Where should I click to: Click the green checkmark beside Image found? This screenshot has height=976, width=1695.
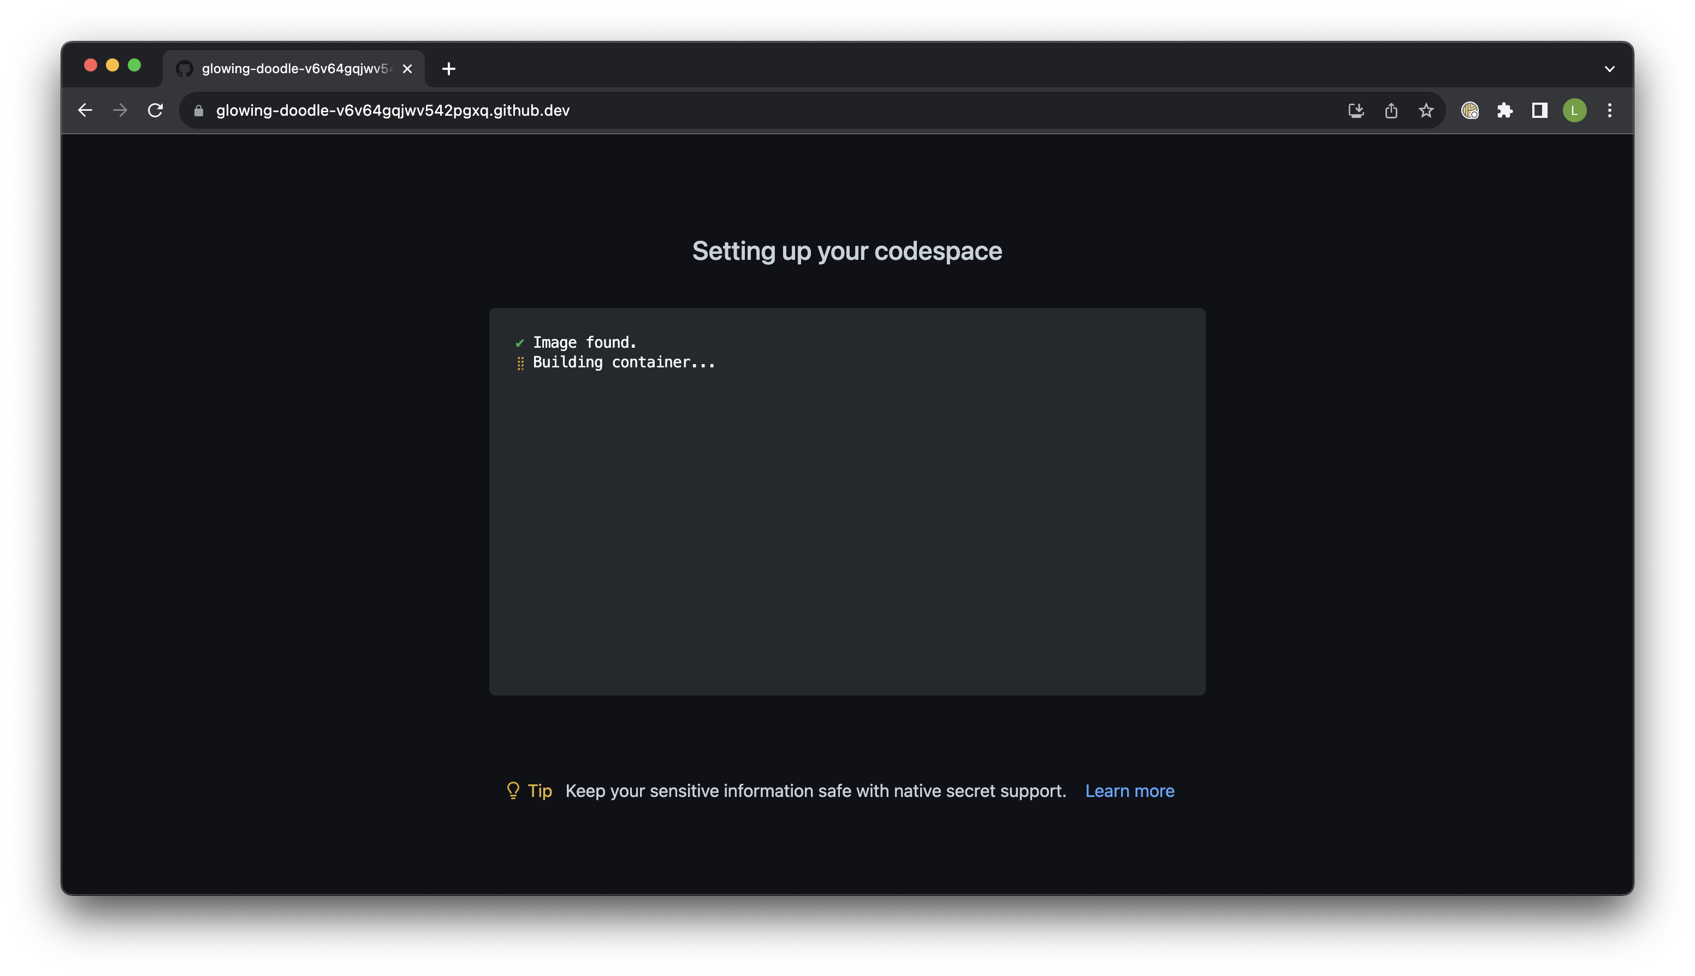point(520,343)
